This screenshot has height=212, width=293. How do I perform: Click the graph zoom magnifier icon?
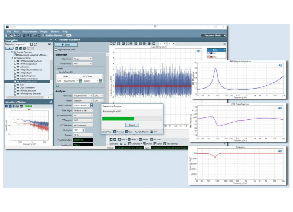pyautogui.click(x=124, y=44)
